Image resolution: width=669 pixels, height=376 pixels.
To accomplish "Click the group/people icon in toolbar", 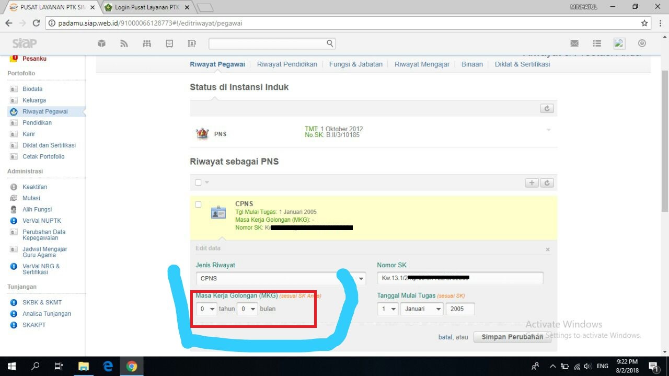I will pos(147,43).
